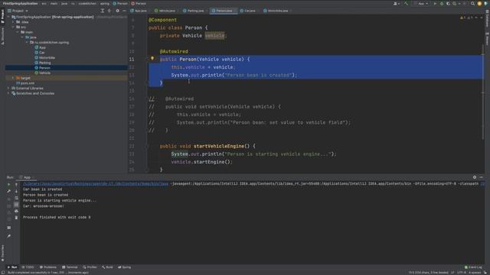Click Collapse All icon in Project panel header
The height and width of the screenshot is (275, 490).
coord(109,11)
